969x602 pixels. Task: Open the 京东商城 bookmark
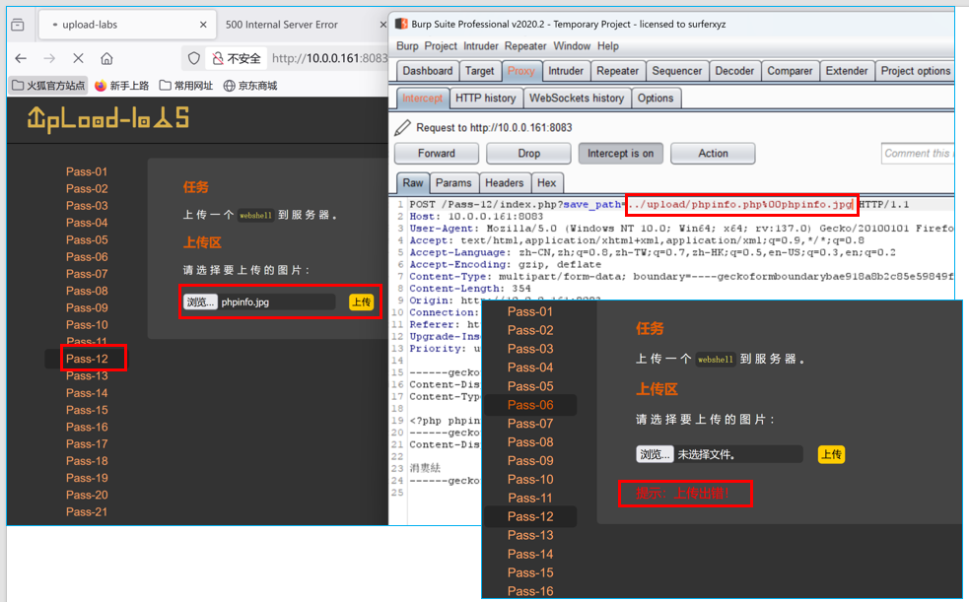pos(250,85)
